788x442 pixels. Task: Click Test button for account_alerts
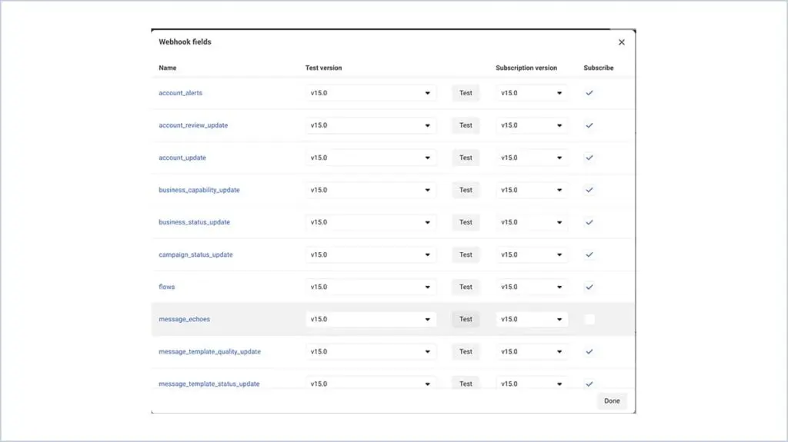pos(466,93)
